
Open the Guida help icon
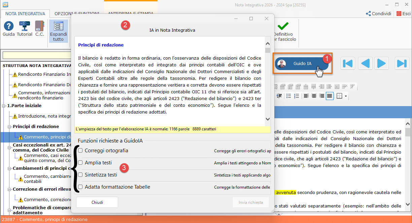click(9, 29)
